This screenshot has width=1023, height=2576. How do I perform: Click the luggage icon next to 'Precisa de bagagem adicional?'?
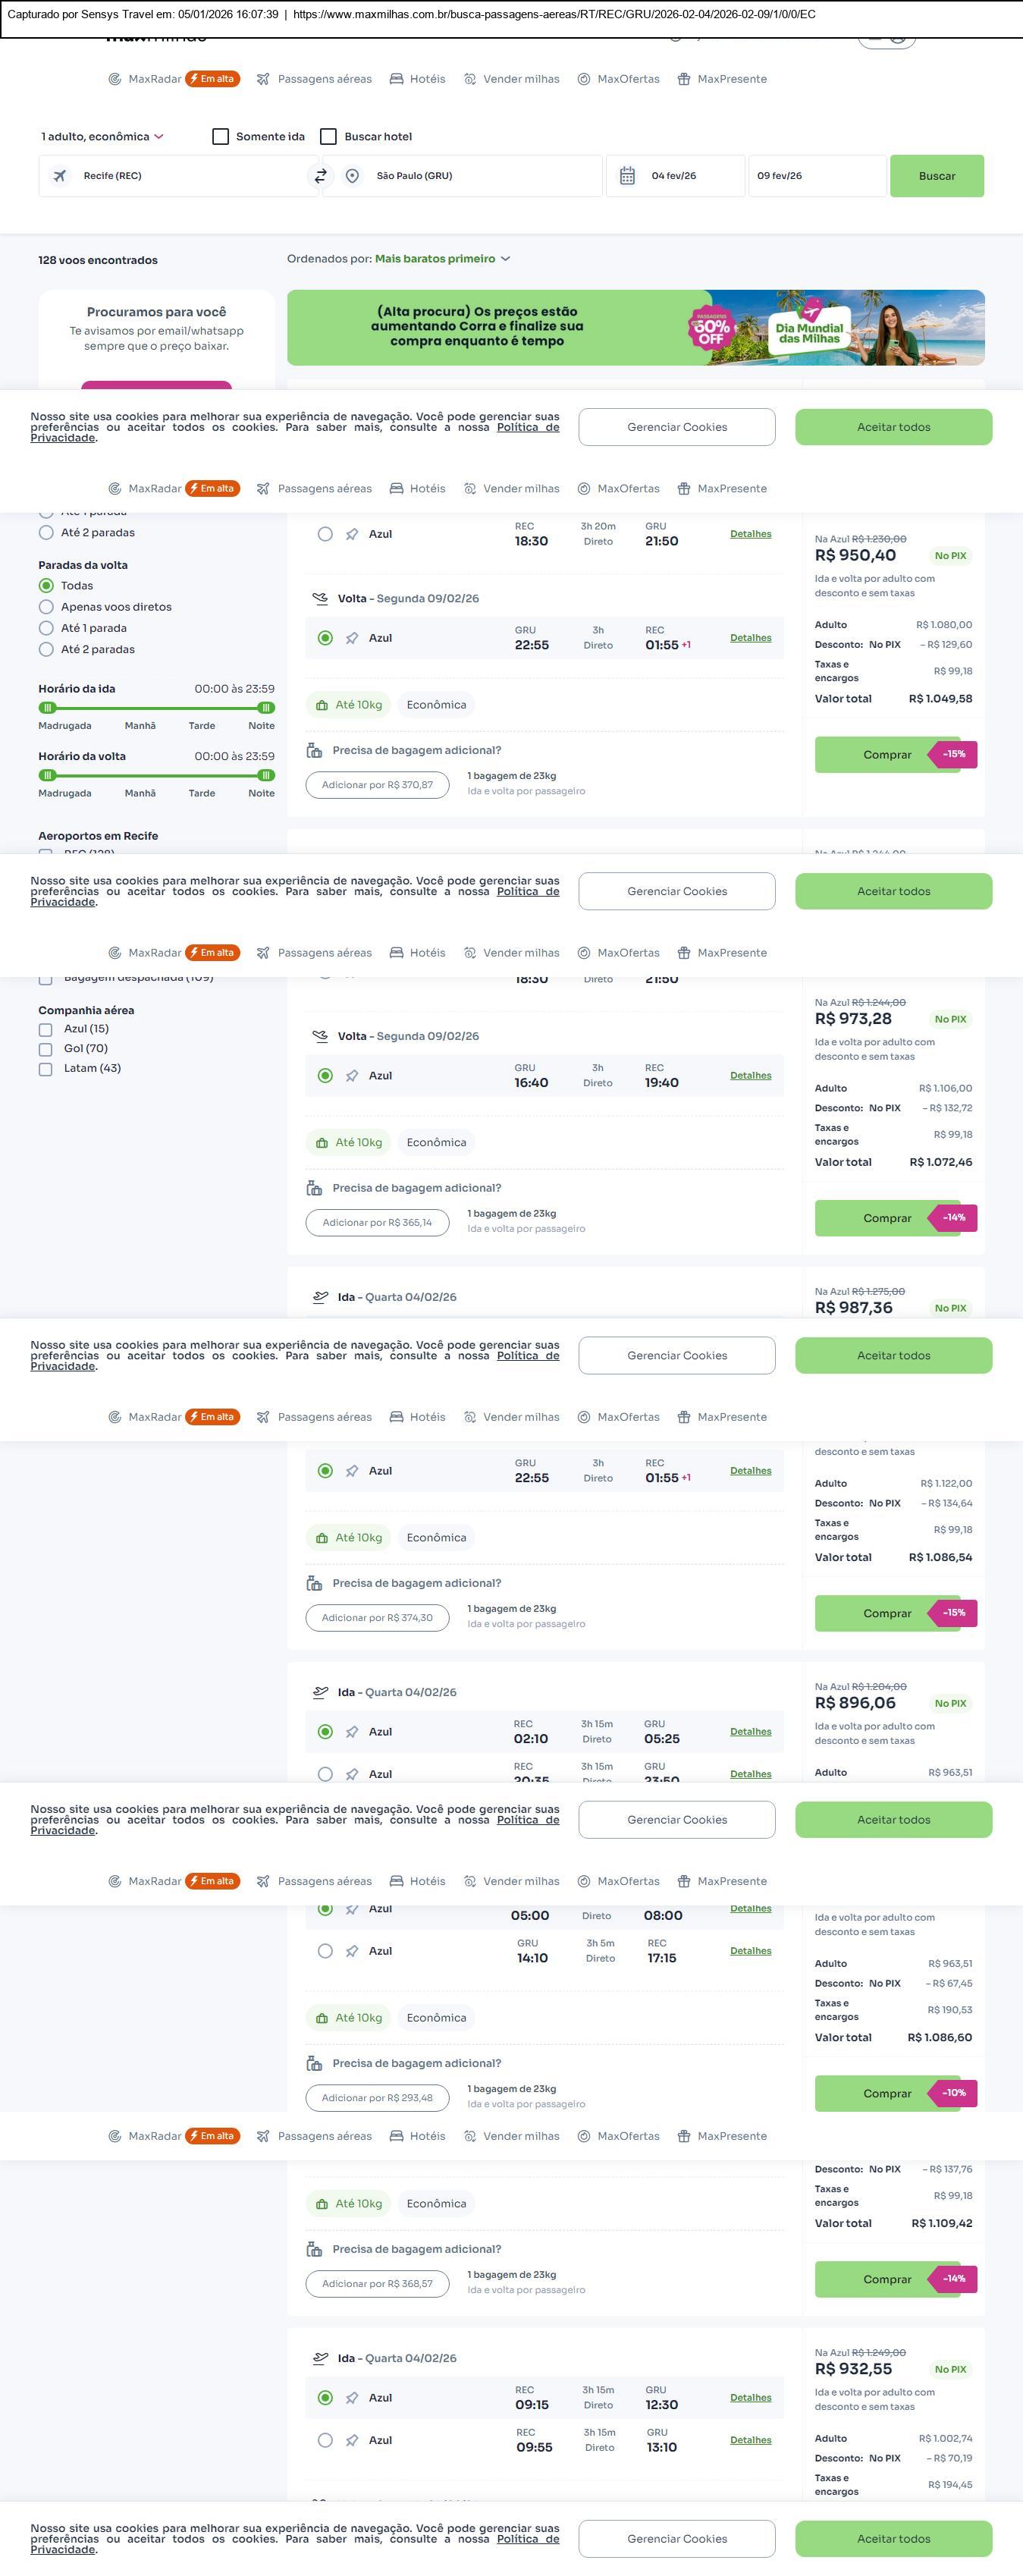pyautogui.click(x=314, y=750)
